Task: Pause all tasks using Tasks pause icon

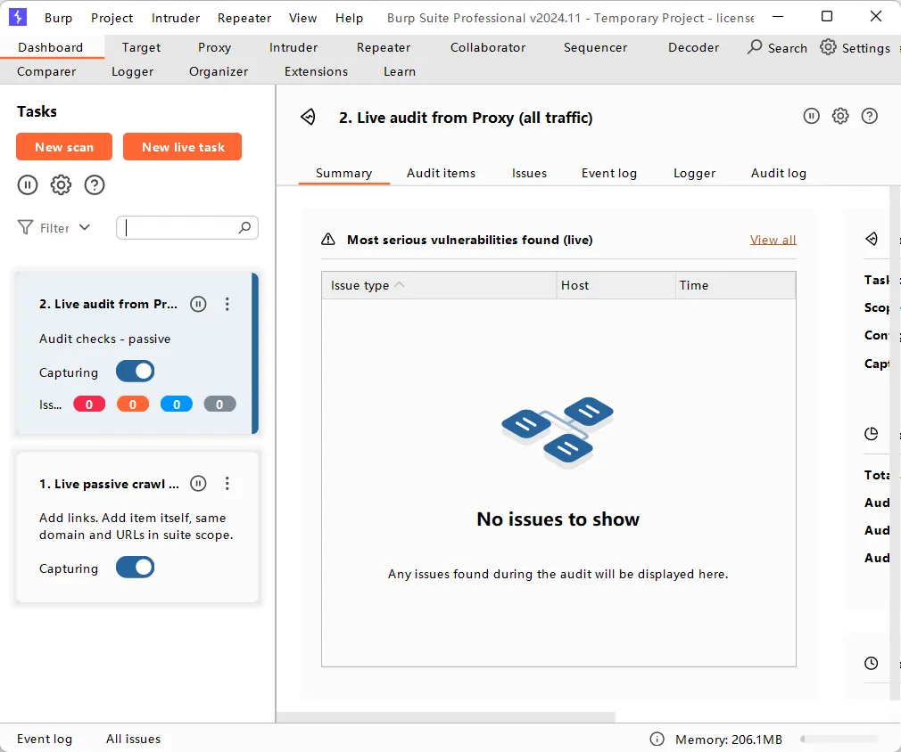Action: (28, 184)
